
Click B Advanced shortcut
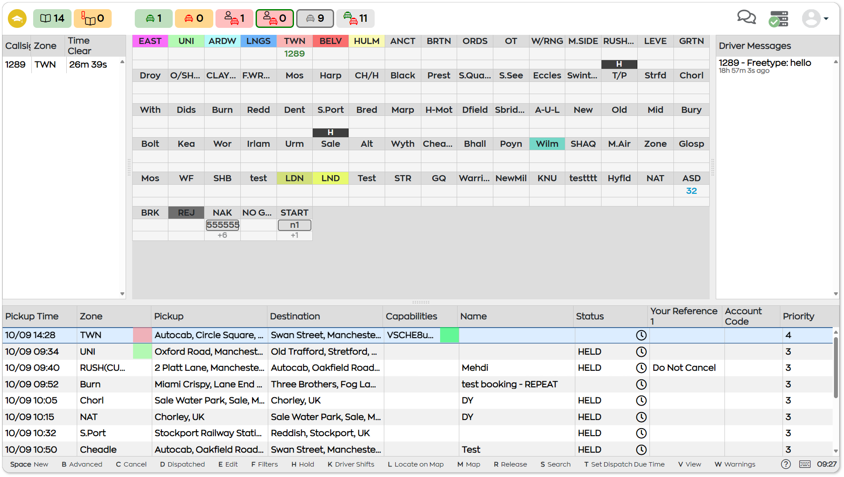(x=82, y=464)
